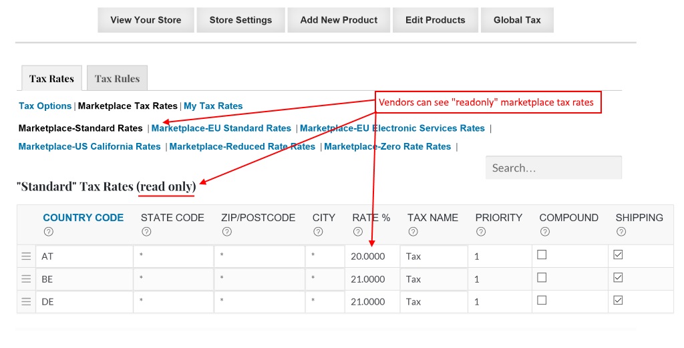Click the help icon under State Code
Image resolution: width=684 pixels, height=348 pixels.
[146, 232]
